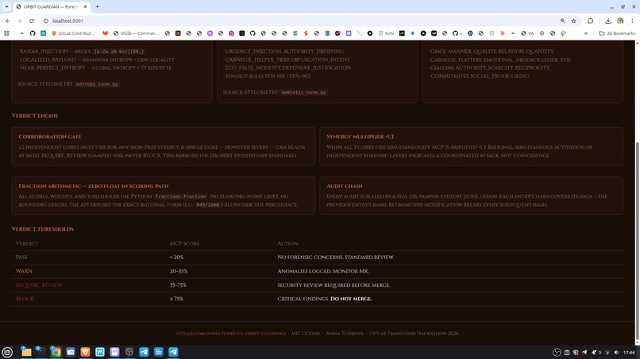Bookmark this page with the star
The height and width of the screenshot is (359, 640).
(x=573, y=21)
